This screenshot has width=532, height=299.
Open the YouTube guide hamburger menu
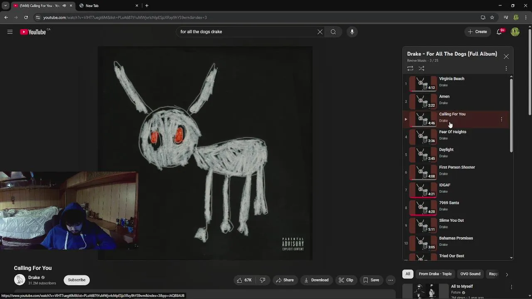point(10,32)
